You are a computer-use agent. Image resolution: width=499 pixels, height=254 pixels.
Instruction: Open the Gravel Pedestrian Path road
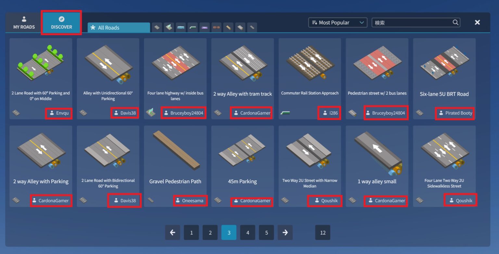175,152
